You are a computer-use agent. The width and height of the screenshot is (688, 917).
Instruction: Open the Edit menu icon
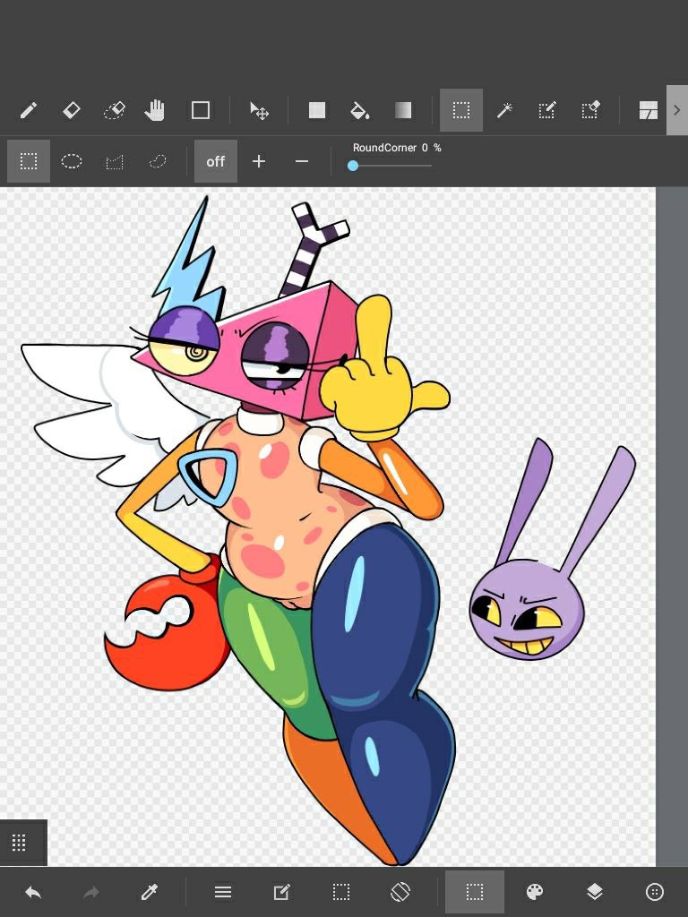tap(281, 892)
